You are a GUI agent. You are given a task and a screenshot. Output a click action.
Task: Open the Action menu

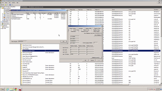coord(6,3)
